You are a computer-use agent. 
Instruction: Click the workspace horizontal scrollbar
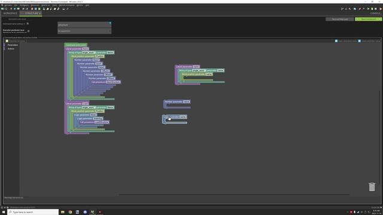click(x=234, y=195)
